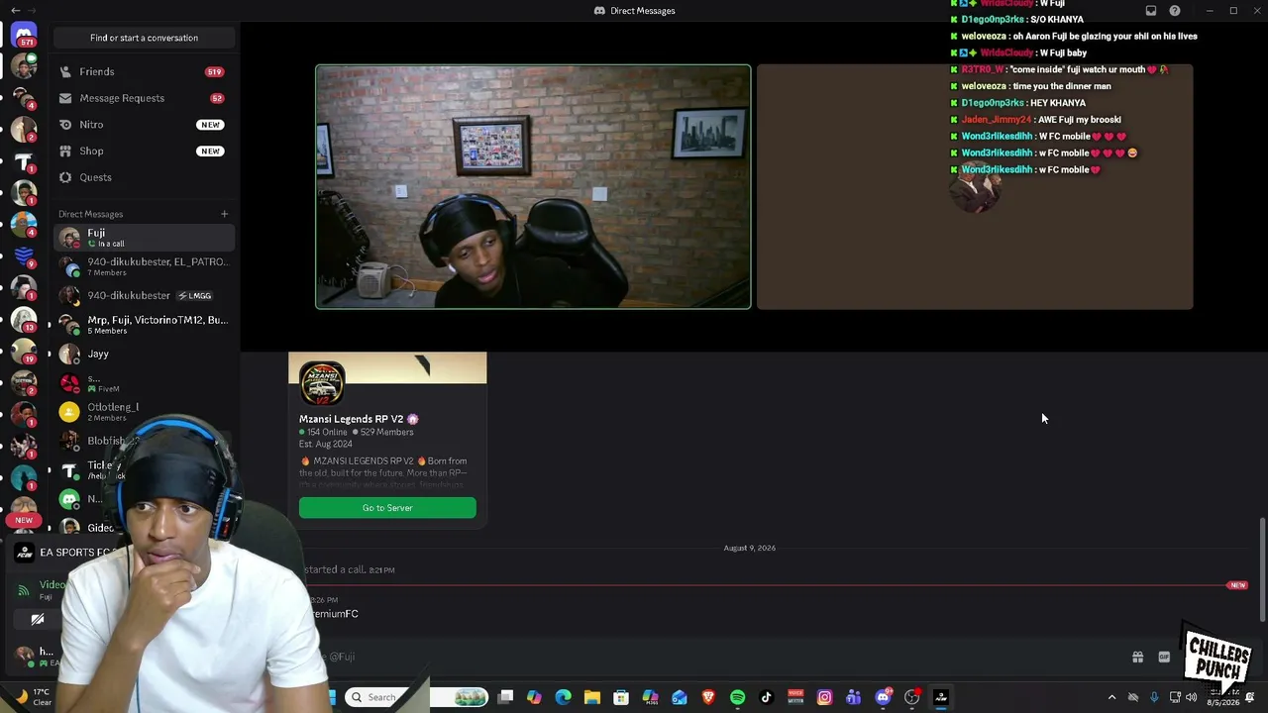Open volume control in system tray
Viewport: 1268px width, 713px height.
1191,697
